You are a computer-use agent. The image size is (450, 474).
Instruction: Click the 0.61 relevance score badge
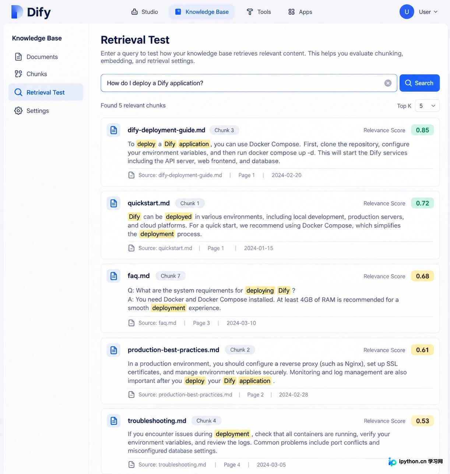[422, 350]
